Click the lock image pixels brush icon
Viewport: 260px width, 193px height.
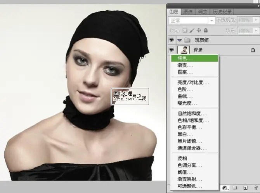coord(192,30)
